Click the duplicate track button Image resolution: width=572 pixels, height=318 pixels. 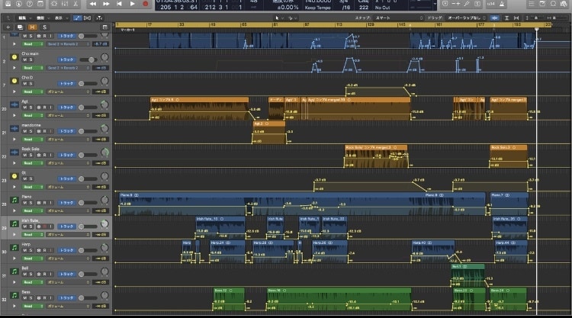click(20, 27)
